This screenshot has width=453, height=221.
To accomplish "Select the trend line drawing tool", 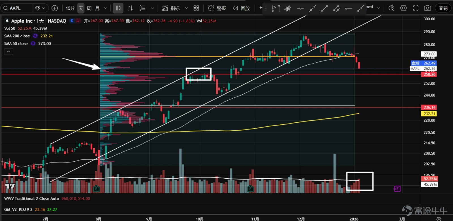I will pos(324,8).
